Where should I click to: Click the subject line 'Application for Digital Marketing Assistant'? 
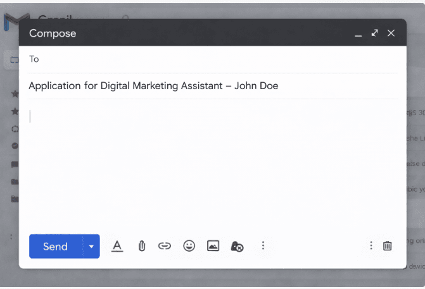(x=153, y=86)
